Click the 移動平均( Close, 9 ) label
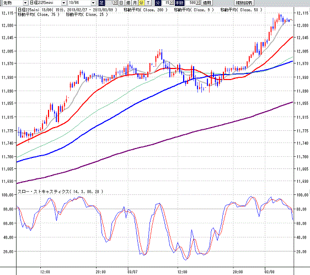310x275 pixels. pyautogui.click(x=194, y=10)
